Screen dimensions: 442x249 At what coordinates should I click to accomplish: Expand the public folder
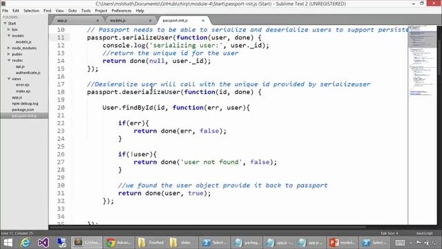(x=9, y=54)
